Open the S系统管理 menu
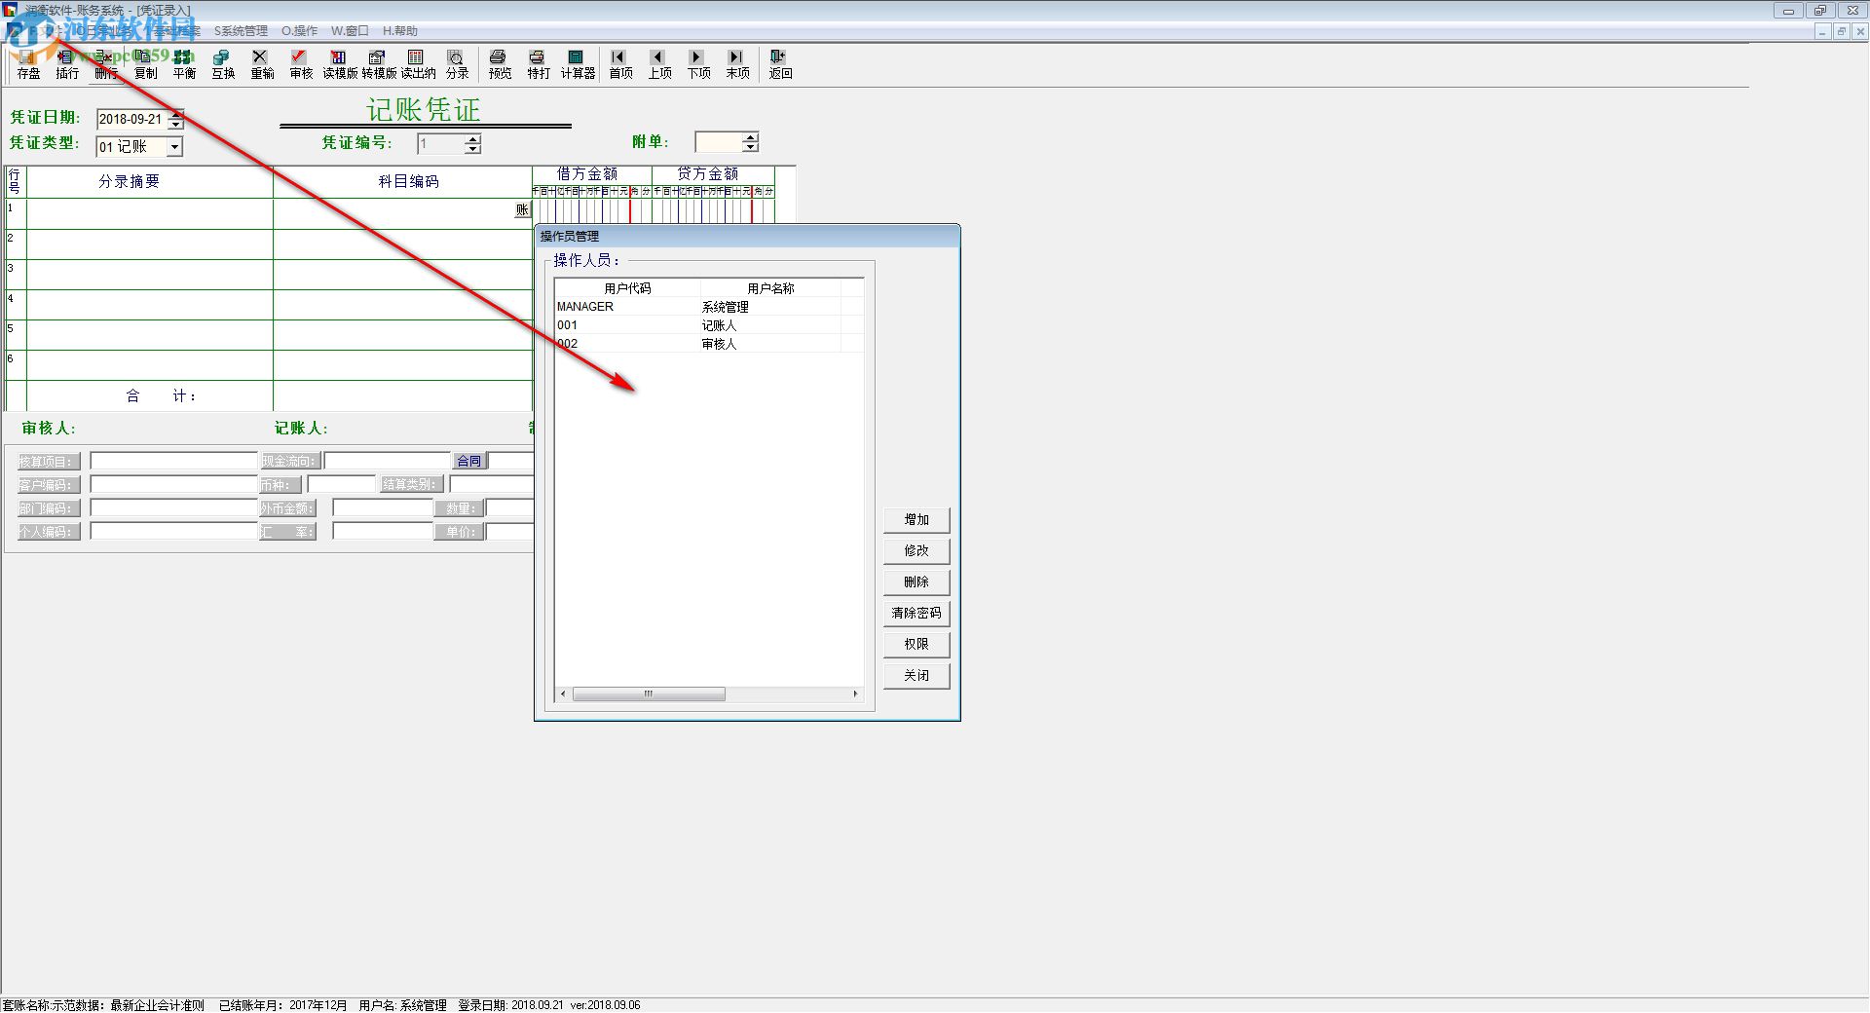Screen dimensions: 1870x1013 click(241, 31)
